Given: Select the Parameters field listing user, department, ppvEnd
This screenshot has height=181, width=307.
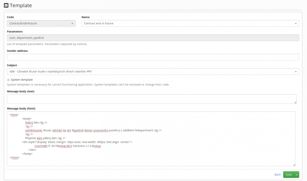Looking at the screenshot, I should (x=153, y=38).
